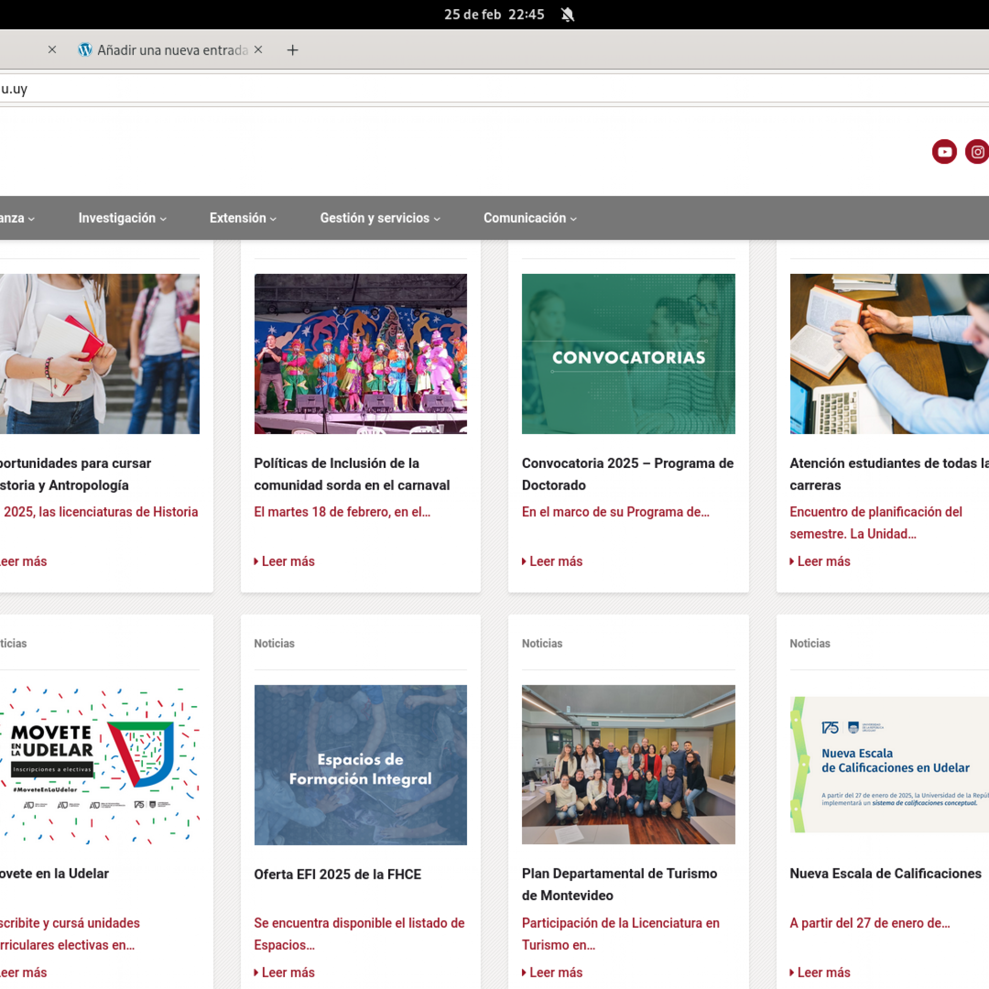Screen dimensions: 989x989
Task: Open the YouTube social icon
Action: click(944, 152)
